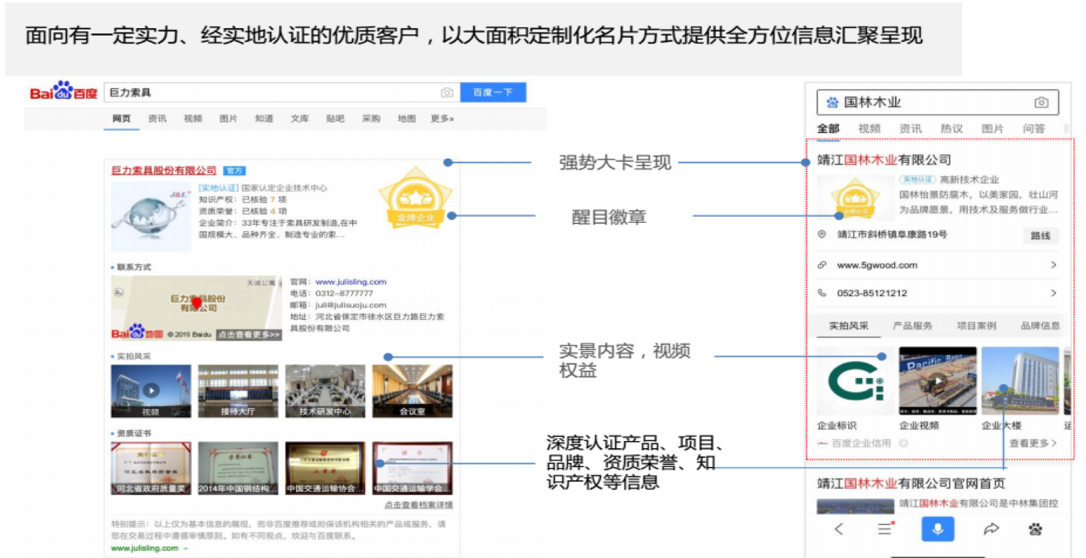Click the link icon beside www.5gwood.com
Image resolution: width=1086 pixels, height=558 pixels.
(x=822, y=265)
